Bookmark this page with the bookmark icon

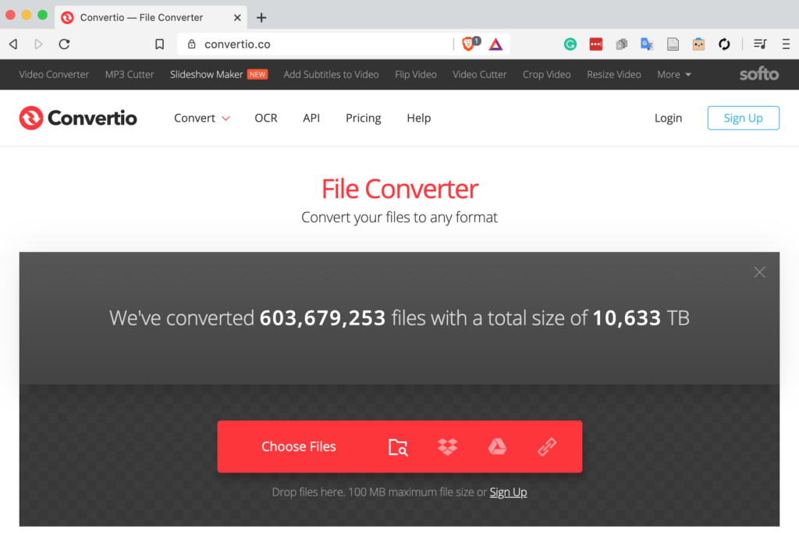[x=159, y=44]
